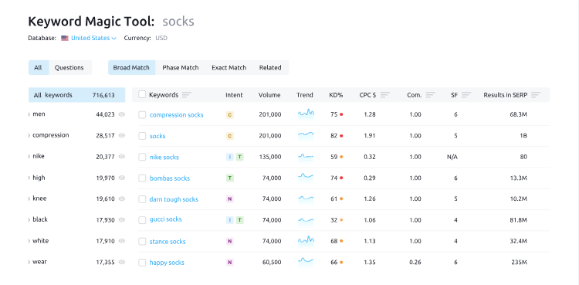The image size is (579, 285).
Task: Expand the black keyword group
Action: pos(29,219)
